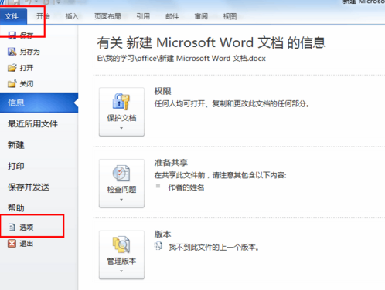Open the 打印 menu entry
Viewport: 385px width, 290px height.
click(x=16, y=166)
